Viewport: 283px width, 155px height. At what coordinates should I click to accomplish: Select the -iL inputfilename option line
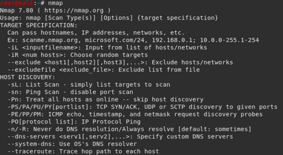[x=107, y=48]
